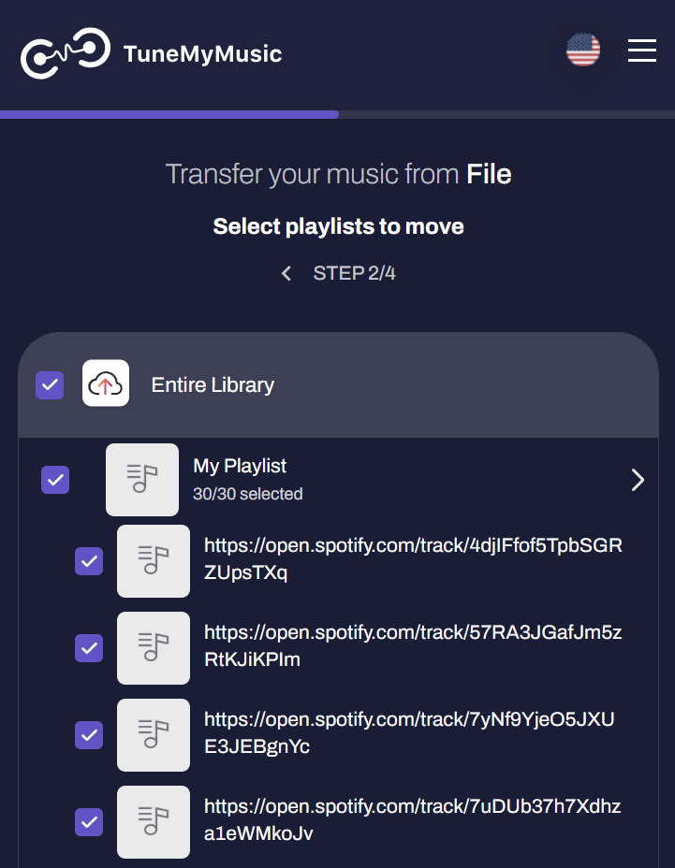Screen dimensions: 675x868
Task: Deselect track 4djIFfof5TpbSGRZUpsTXq checkbox
Action: tap(89, 561)
